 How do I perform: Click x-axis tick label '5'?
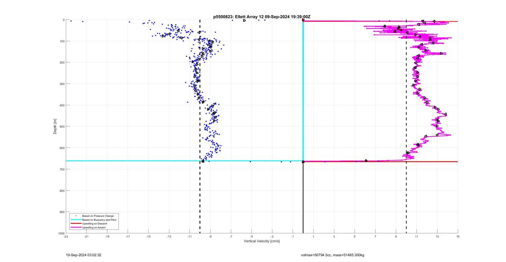[x=355, y=236]
